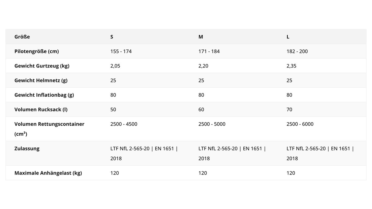Click Gewicht Inflationbag (g) row label
This screenshot has width=372, height=209.
(x=44, y=95)
